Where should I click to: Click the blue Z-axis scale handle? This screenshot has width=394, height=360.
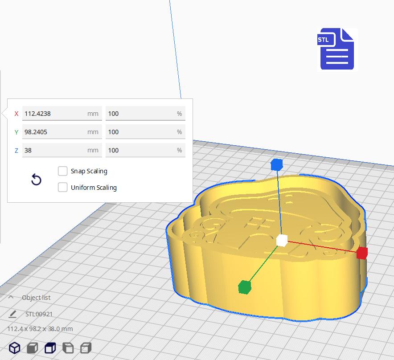coord(277,164)
